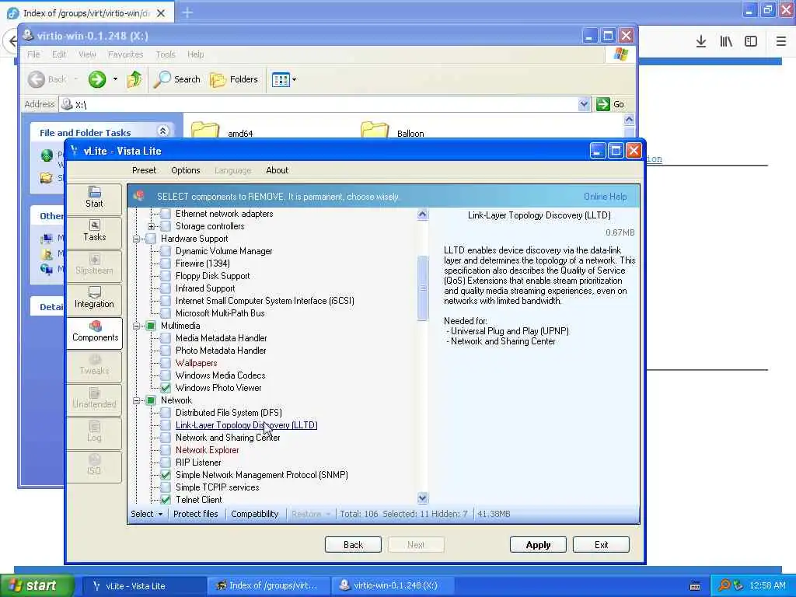Collapse the Multimedia tree node
Image resolution: width=796 pixels, height=597 pixels.
[137, 326]
